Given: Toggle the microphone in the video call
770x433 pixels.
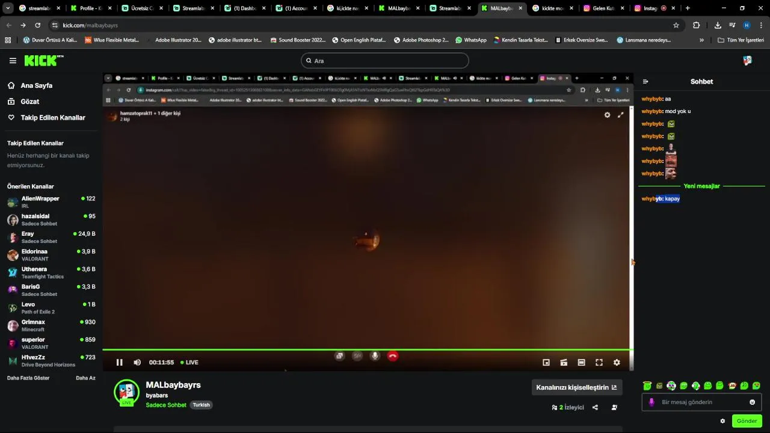Looking at the screenshot, I should (375, 356).
